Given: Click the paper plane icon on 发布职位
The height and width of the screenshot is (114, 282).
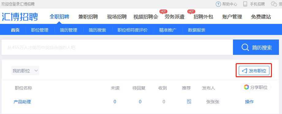Looking at the screenshot, I should pyautogui.click(x=244, y=71).
